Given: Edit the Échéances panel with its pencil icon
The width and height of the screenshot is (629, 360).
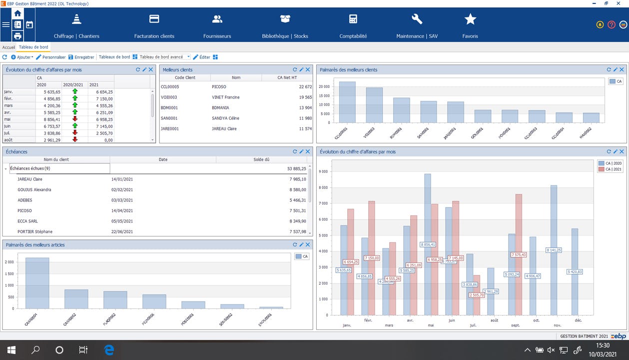Looking at the screenshot, I should coord(300,151).
